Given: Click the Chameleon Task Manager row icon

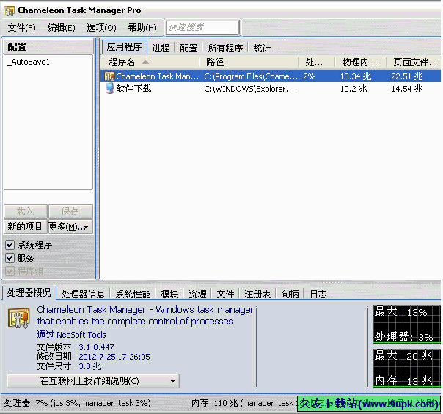Looking at the screenshot, I should point(109,76).
